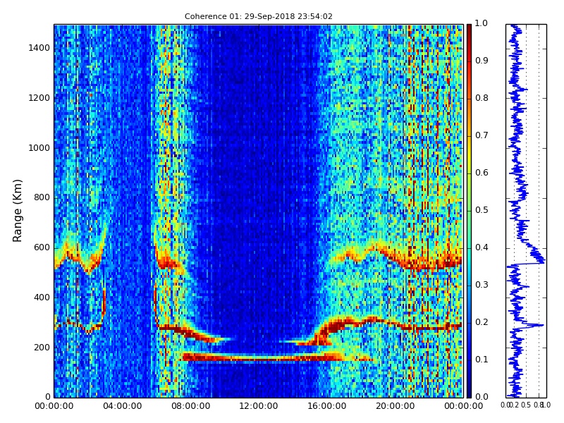Viewport: 564px width, 423px height.
Task: Click the 1000 range tick label
Action: click(39, 148)
